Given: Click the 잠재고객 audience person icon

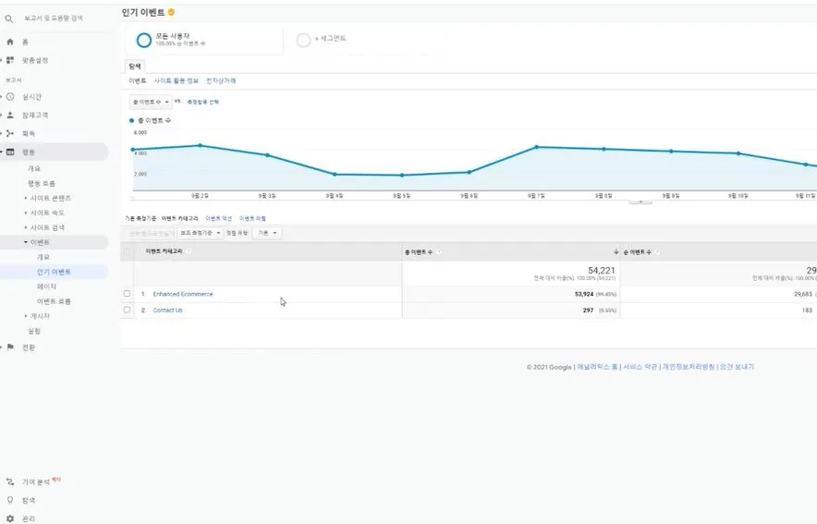Looking at the screenshot, I should 10,116.
